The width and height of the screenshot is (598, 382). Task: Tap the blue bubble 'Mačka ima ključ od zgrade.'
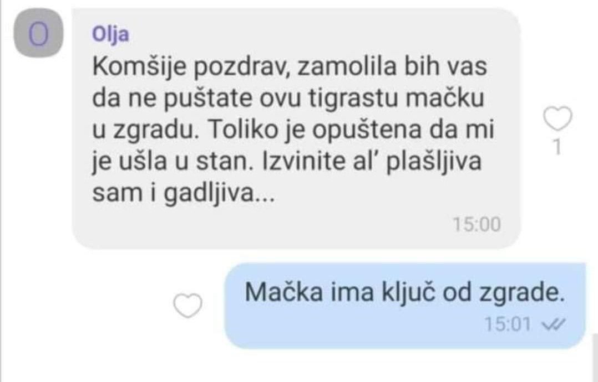click(x=405, y=306)
